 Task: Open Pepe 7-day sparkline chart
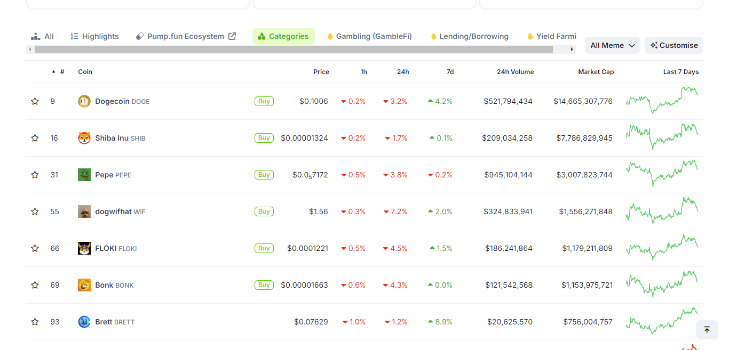[662, 173]
